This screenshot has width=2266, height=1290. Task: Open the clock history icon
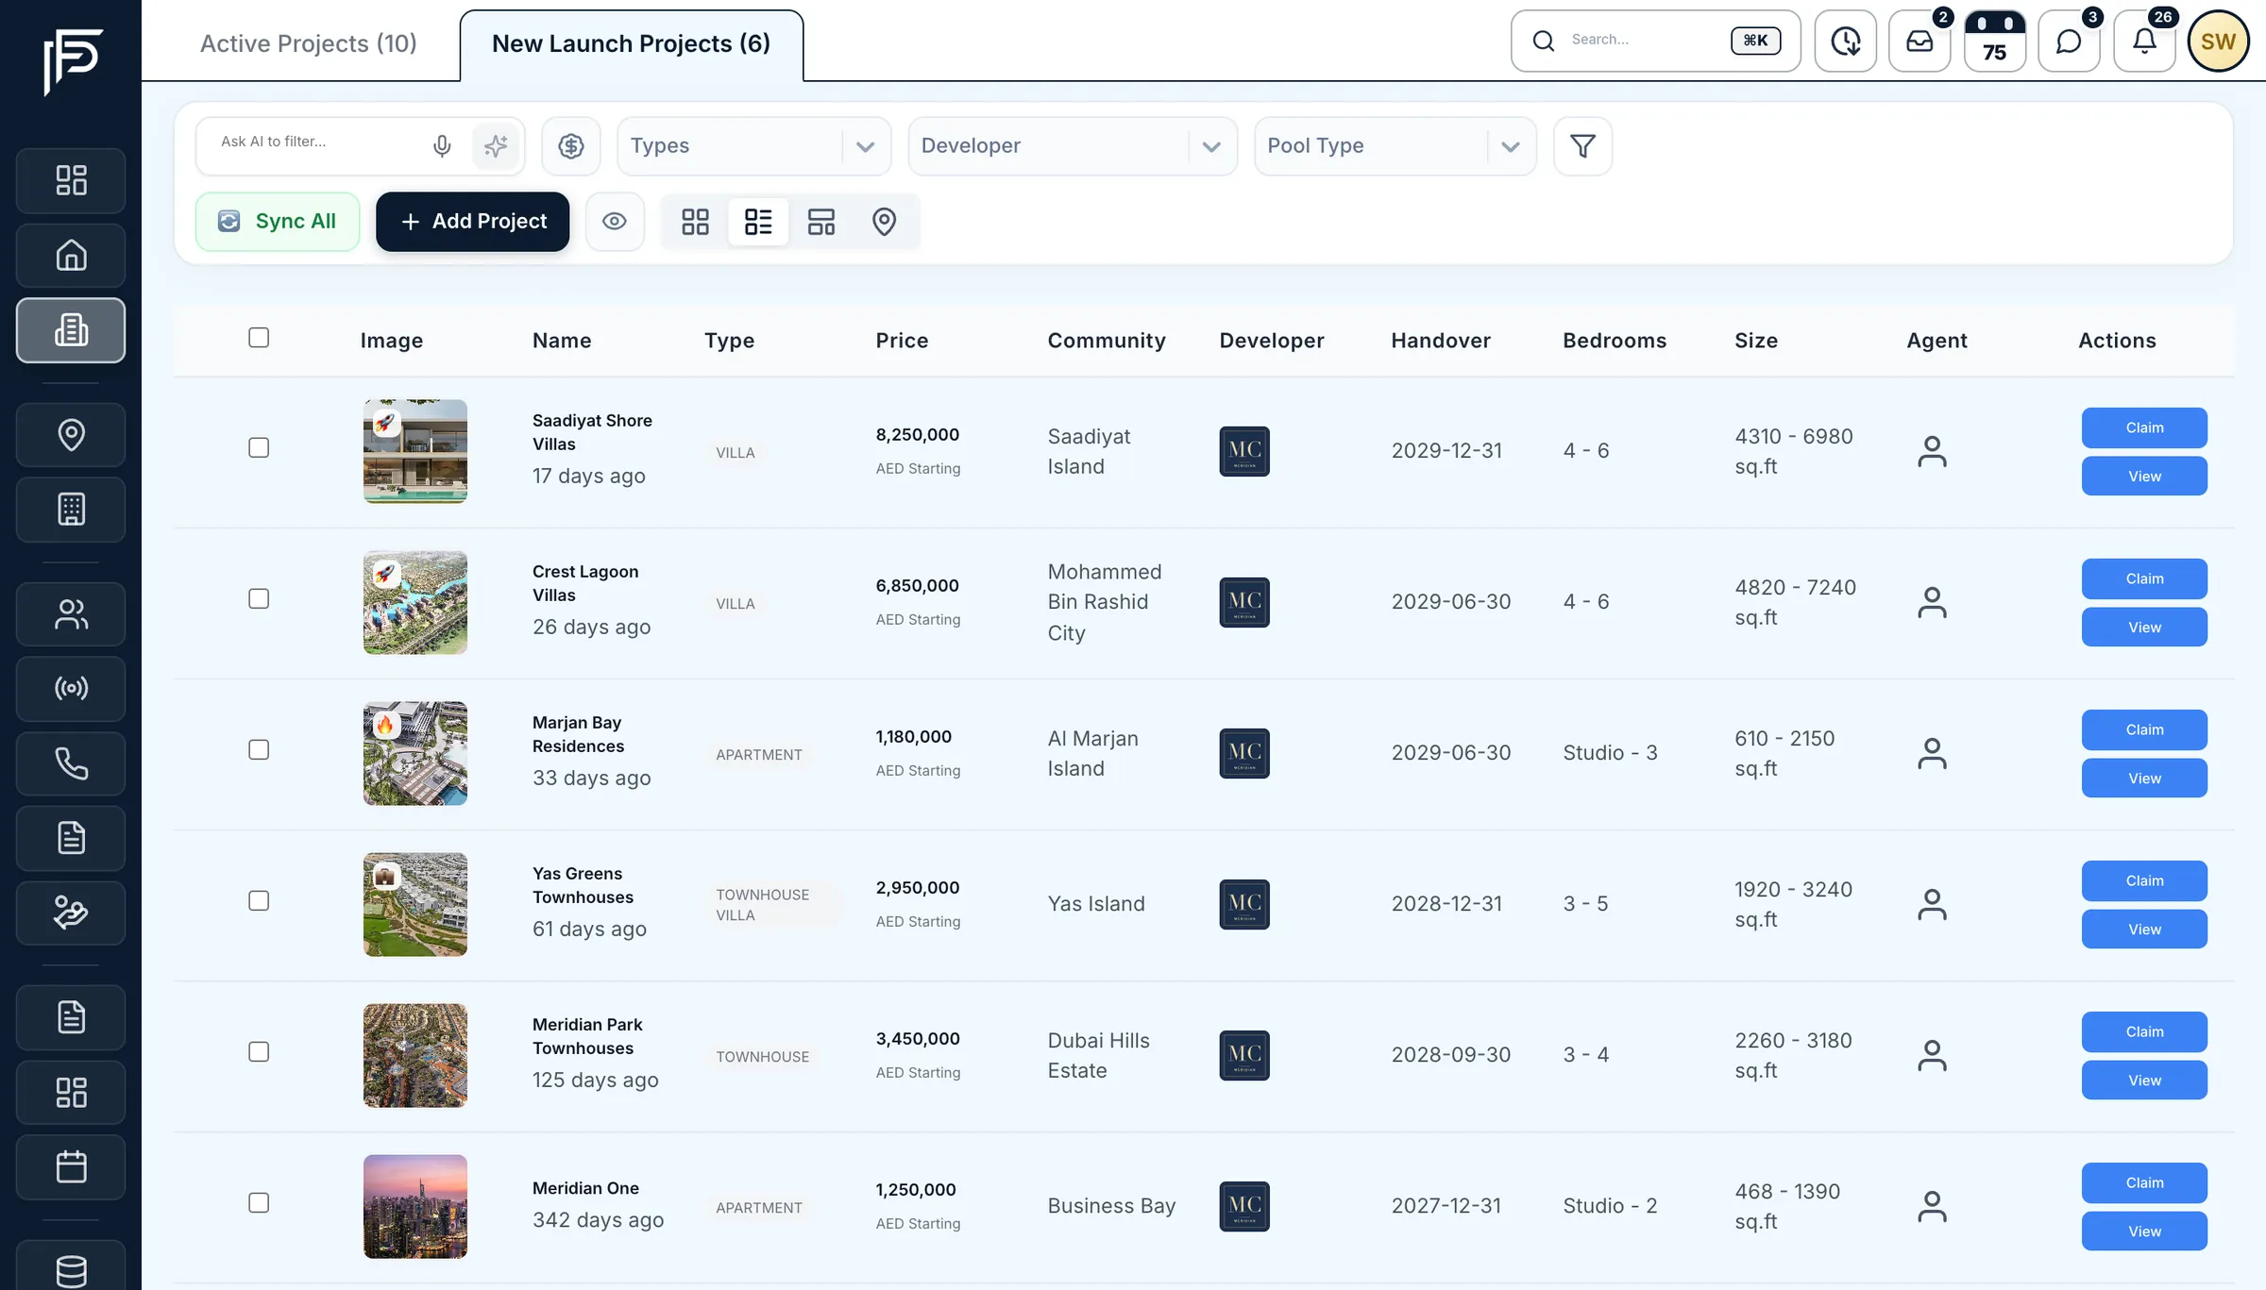coord(1845,42)
